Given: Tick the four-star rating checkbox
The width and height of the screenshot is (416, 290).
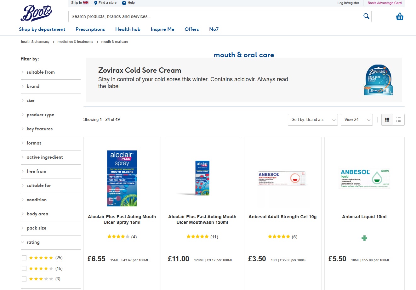Looking at the screenshot, I should point(24,269).
